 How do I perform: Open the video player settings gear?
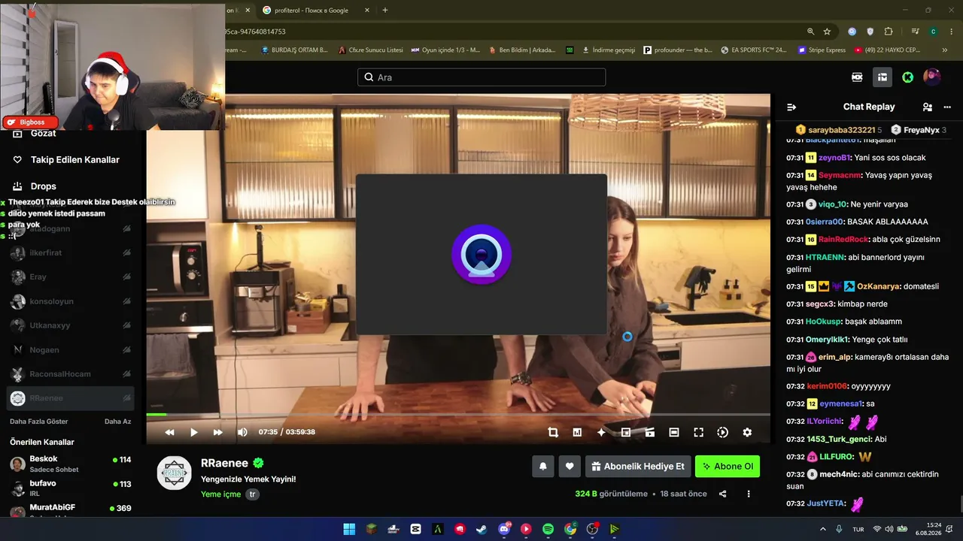(747, 432)
